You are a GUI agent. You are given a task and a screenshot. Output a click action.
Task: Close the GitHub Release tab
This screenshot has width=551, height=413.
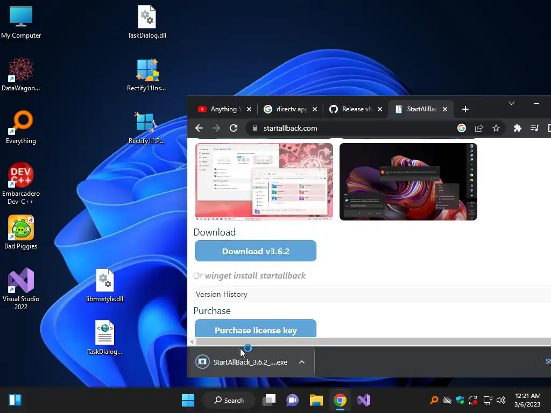(x=380, y=109)
